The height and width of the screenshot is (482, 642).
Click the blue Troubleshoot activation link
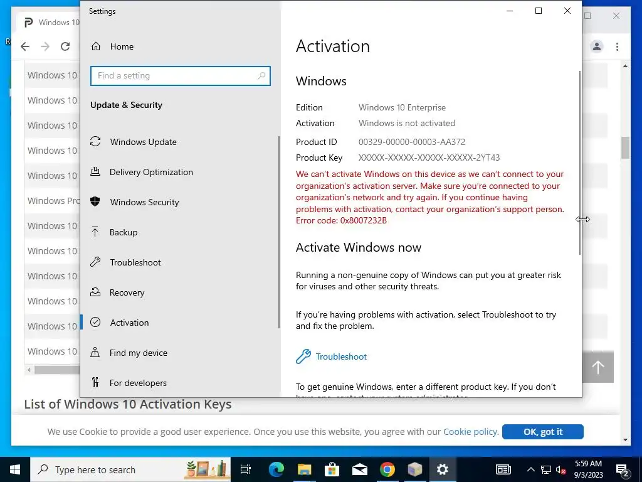click(x=341, y=356)
